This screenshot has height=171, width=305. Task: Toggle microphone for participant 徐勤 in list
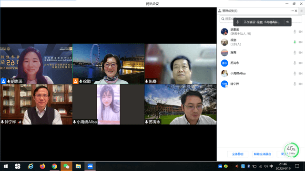point(295,42)
